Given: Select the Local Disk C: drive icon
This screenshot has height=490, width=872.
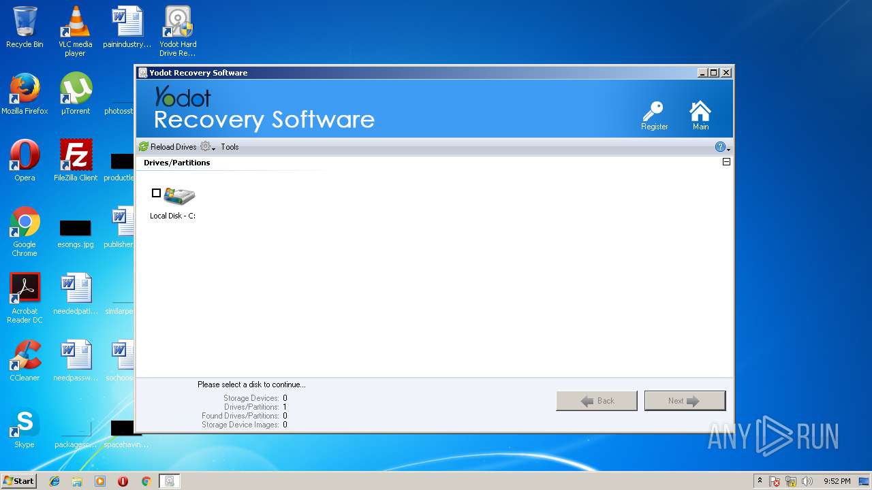Looking at the screenshot, I should coord(179,196).
